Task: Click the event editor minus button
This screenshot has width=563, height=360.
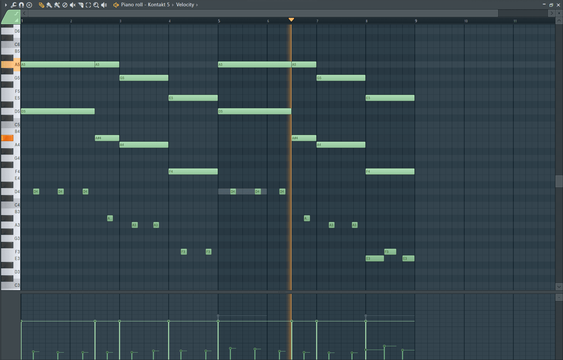Action: click(559, 298)
